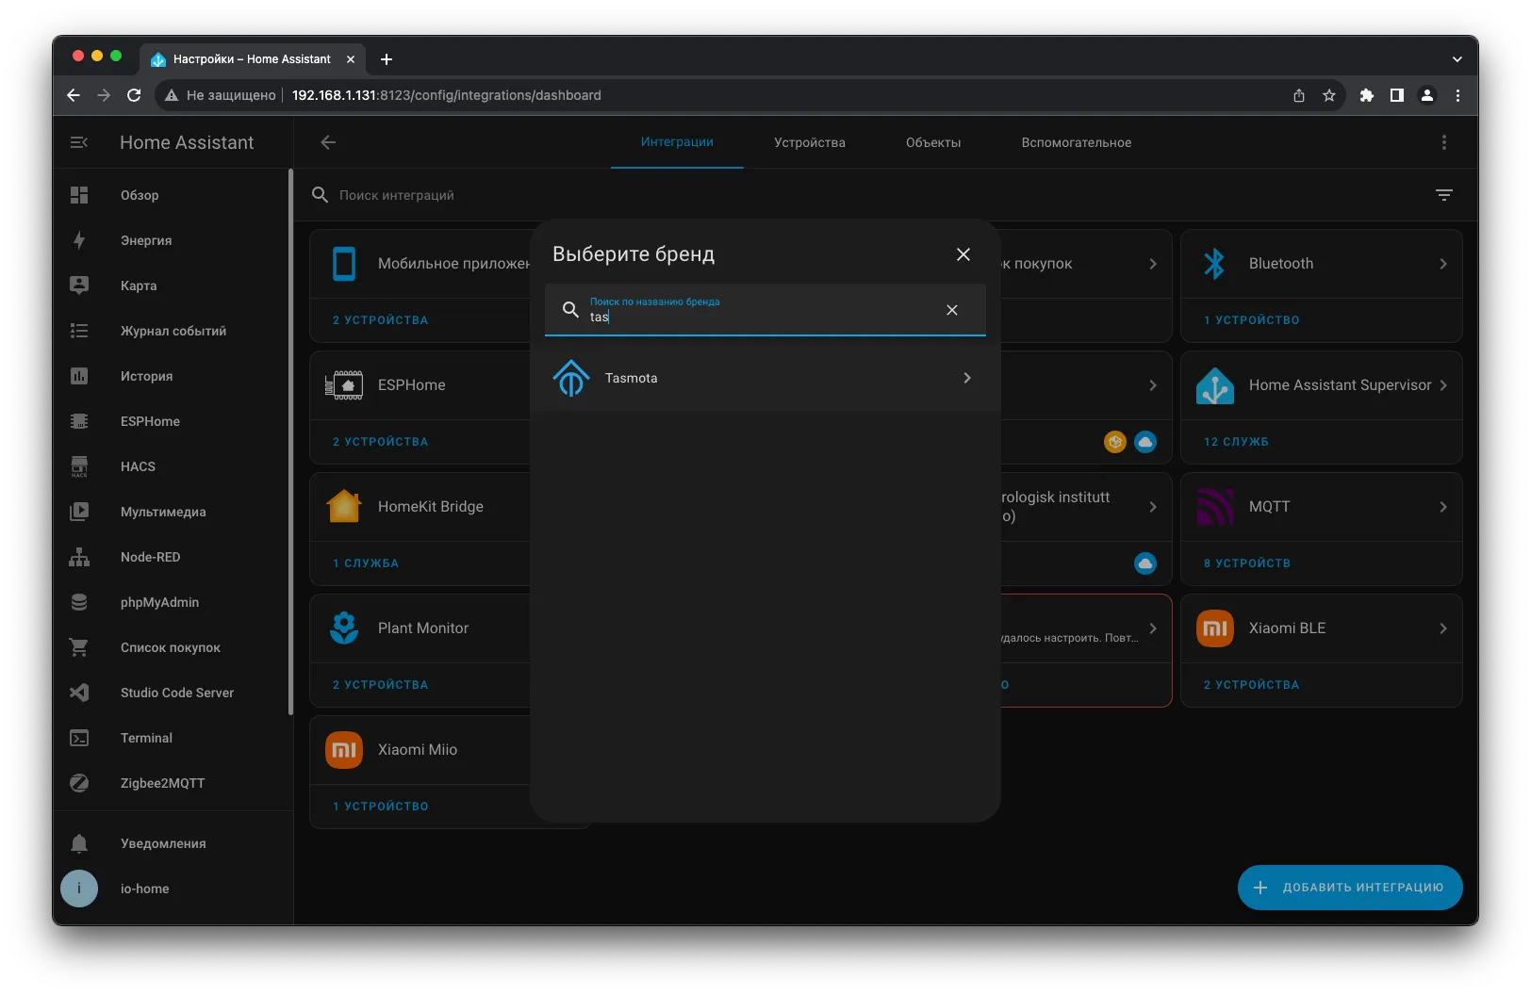Image resolution: width=1531 pixels, height=995 pixels.
Task: Open a new browser tab
Action: click(x=387, y=59)
